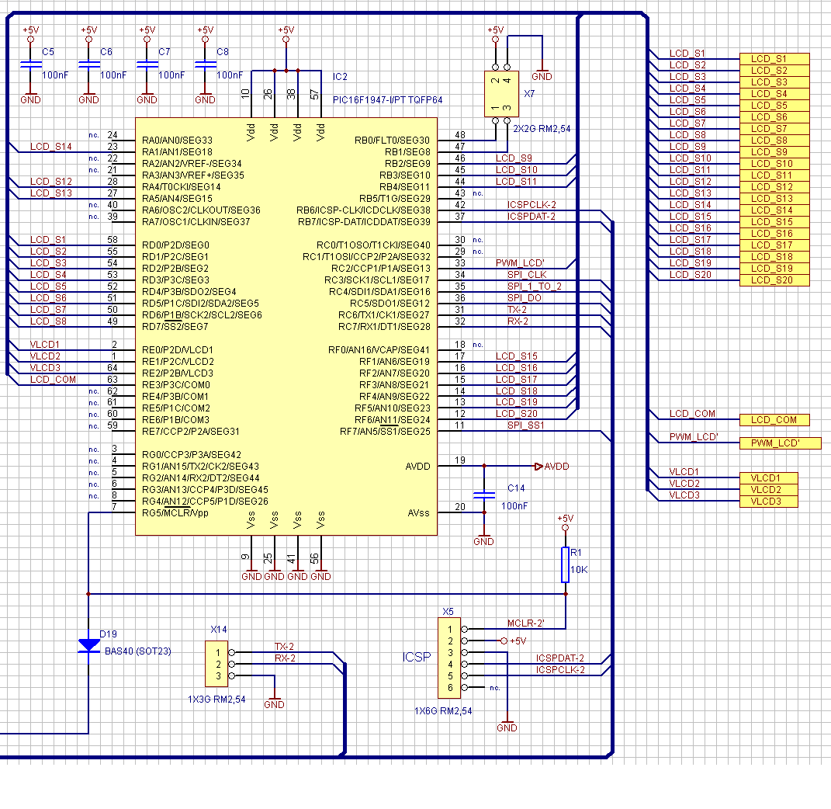The image size is (831, 809).
Task: Click pin label RC6/TX1/CK1/SEG27
Action: click(x=384, y=315)
